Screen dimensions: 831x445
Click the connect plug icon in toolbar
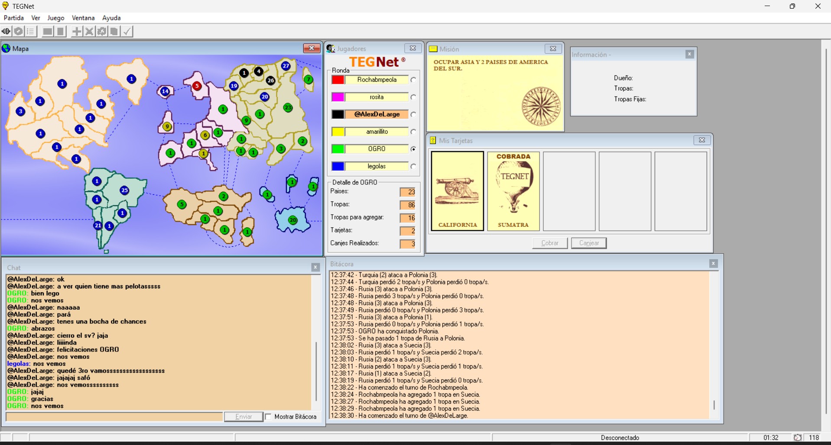pyautogui.click(x=6, y=32)
